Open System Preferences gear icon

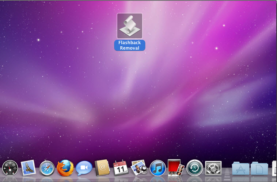coord(213,168)
